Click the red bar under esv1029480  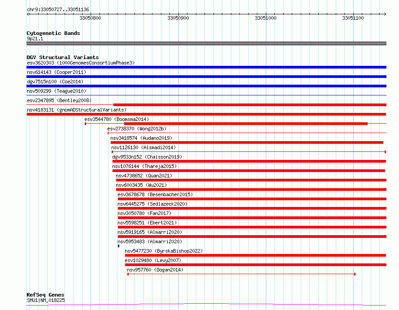pos(256,265)
